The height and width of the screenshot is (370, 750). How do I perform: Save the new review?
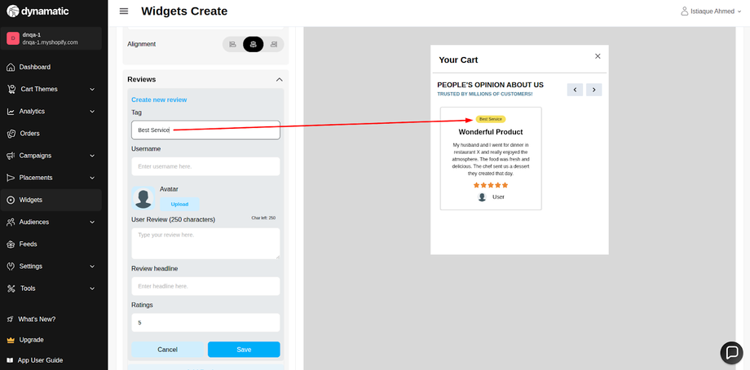tap(244, 350)
